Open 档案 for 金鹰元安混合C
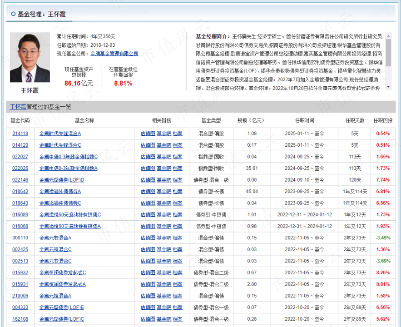The height and width of the screenshot is (327, 401). tap(178, 261)
